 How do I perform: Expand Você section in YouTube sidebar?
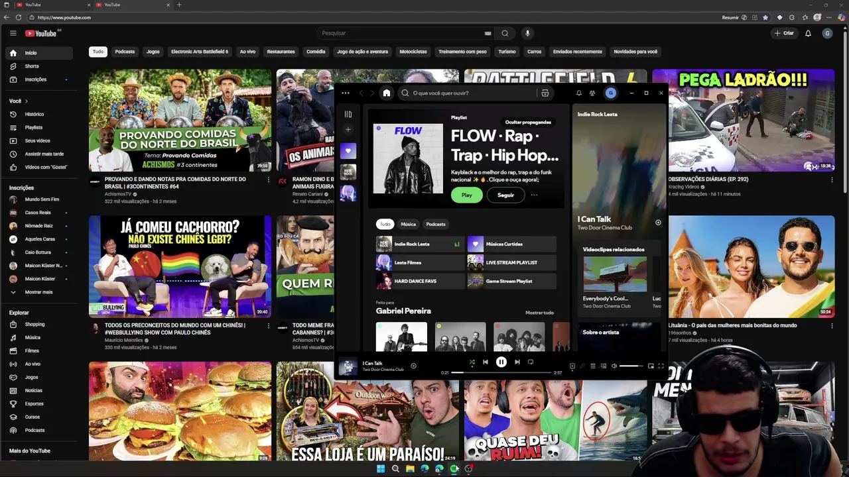point(19,101)
